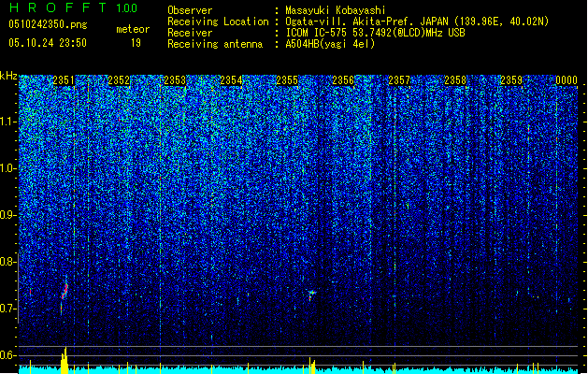Select the Ogata-vill. Akita-Pref. JAPAN location text
The height and width of the screenshot is (374, 588).
(x=417, y=22)
